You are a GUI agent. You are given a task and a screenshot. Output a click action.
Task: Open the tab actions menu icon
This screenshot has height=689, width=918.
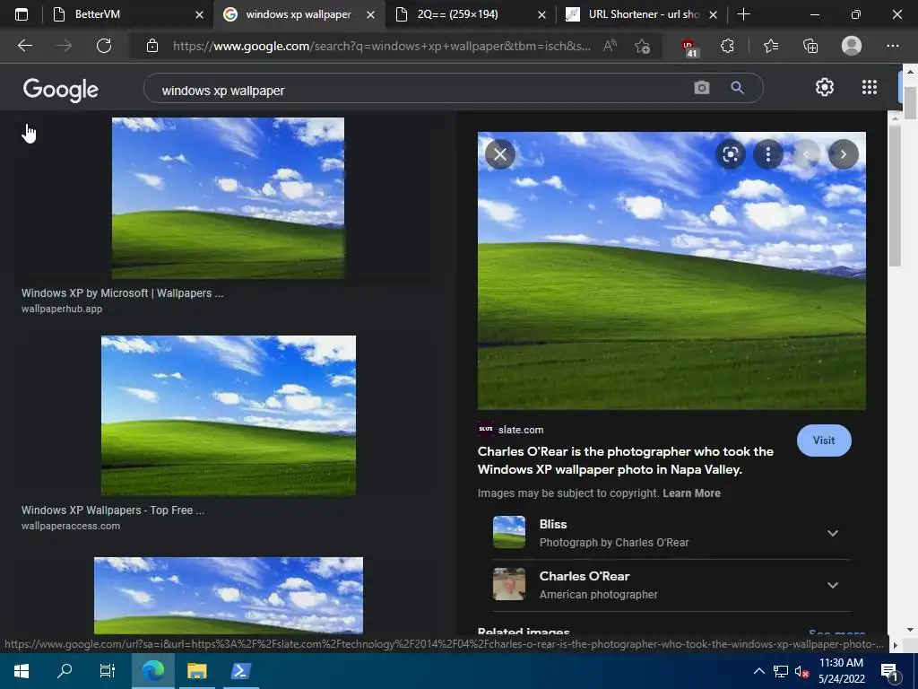[x=22, y=14]
